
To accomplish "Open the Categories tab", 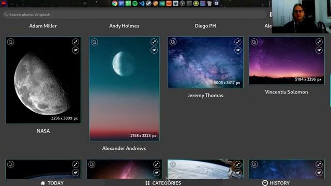I will [x=163, y=183].
